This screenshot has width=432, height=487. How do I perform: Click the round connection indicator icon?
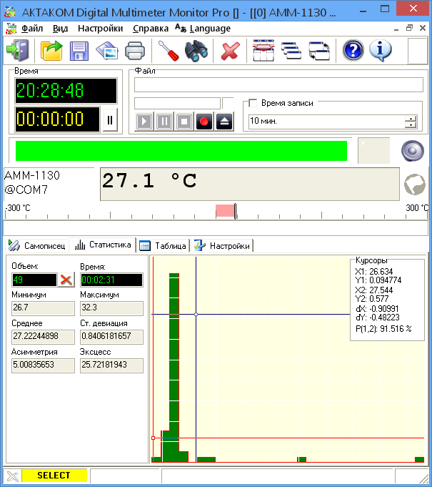click(415, 185)
